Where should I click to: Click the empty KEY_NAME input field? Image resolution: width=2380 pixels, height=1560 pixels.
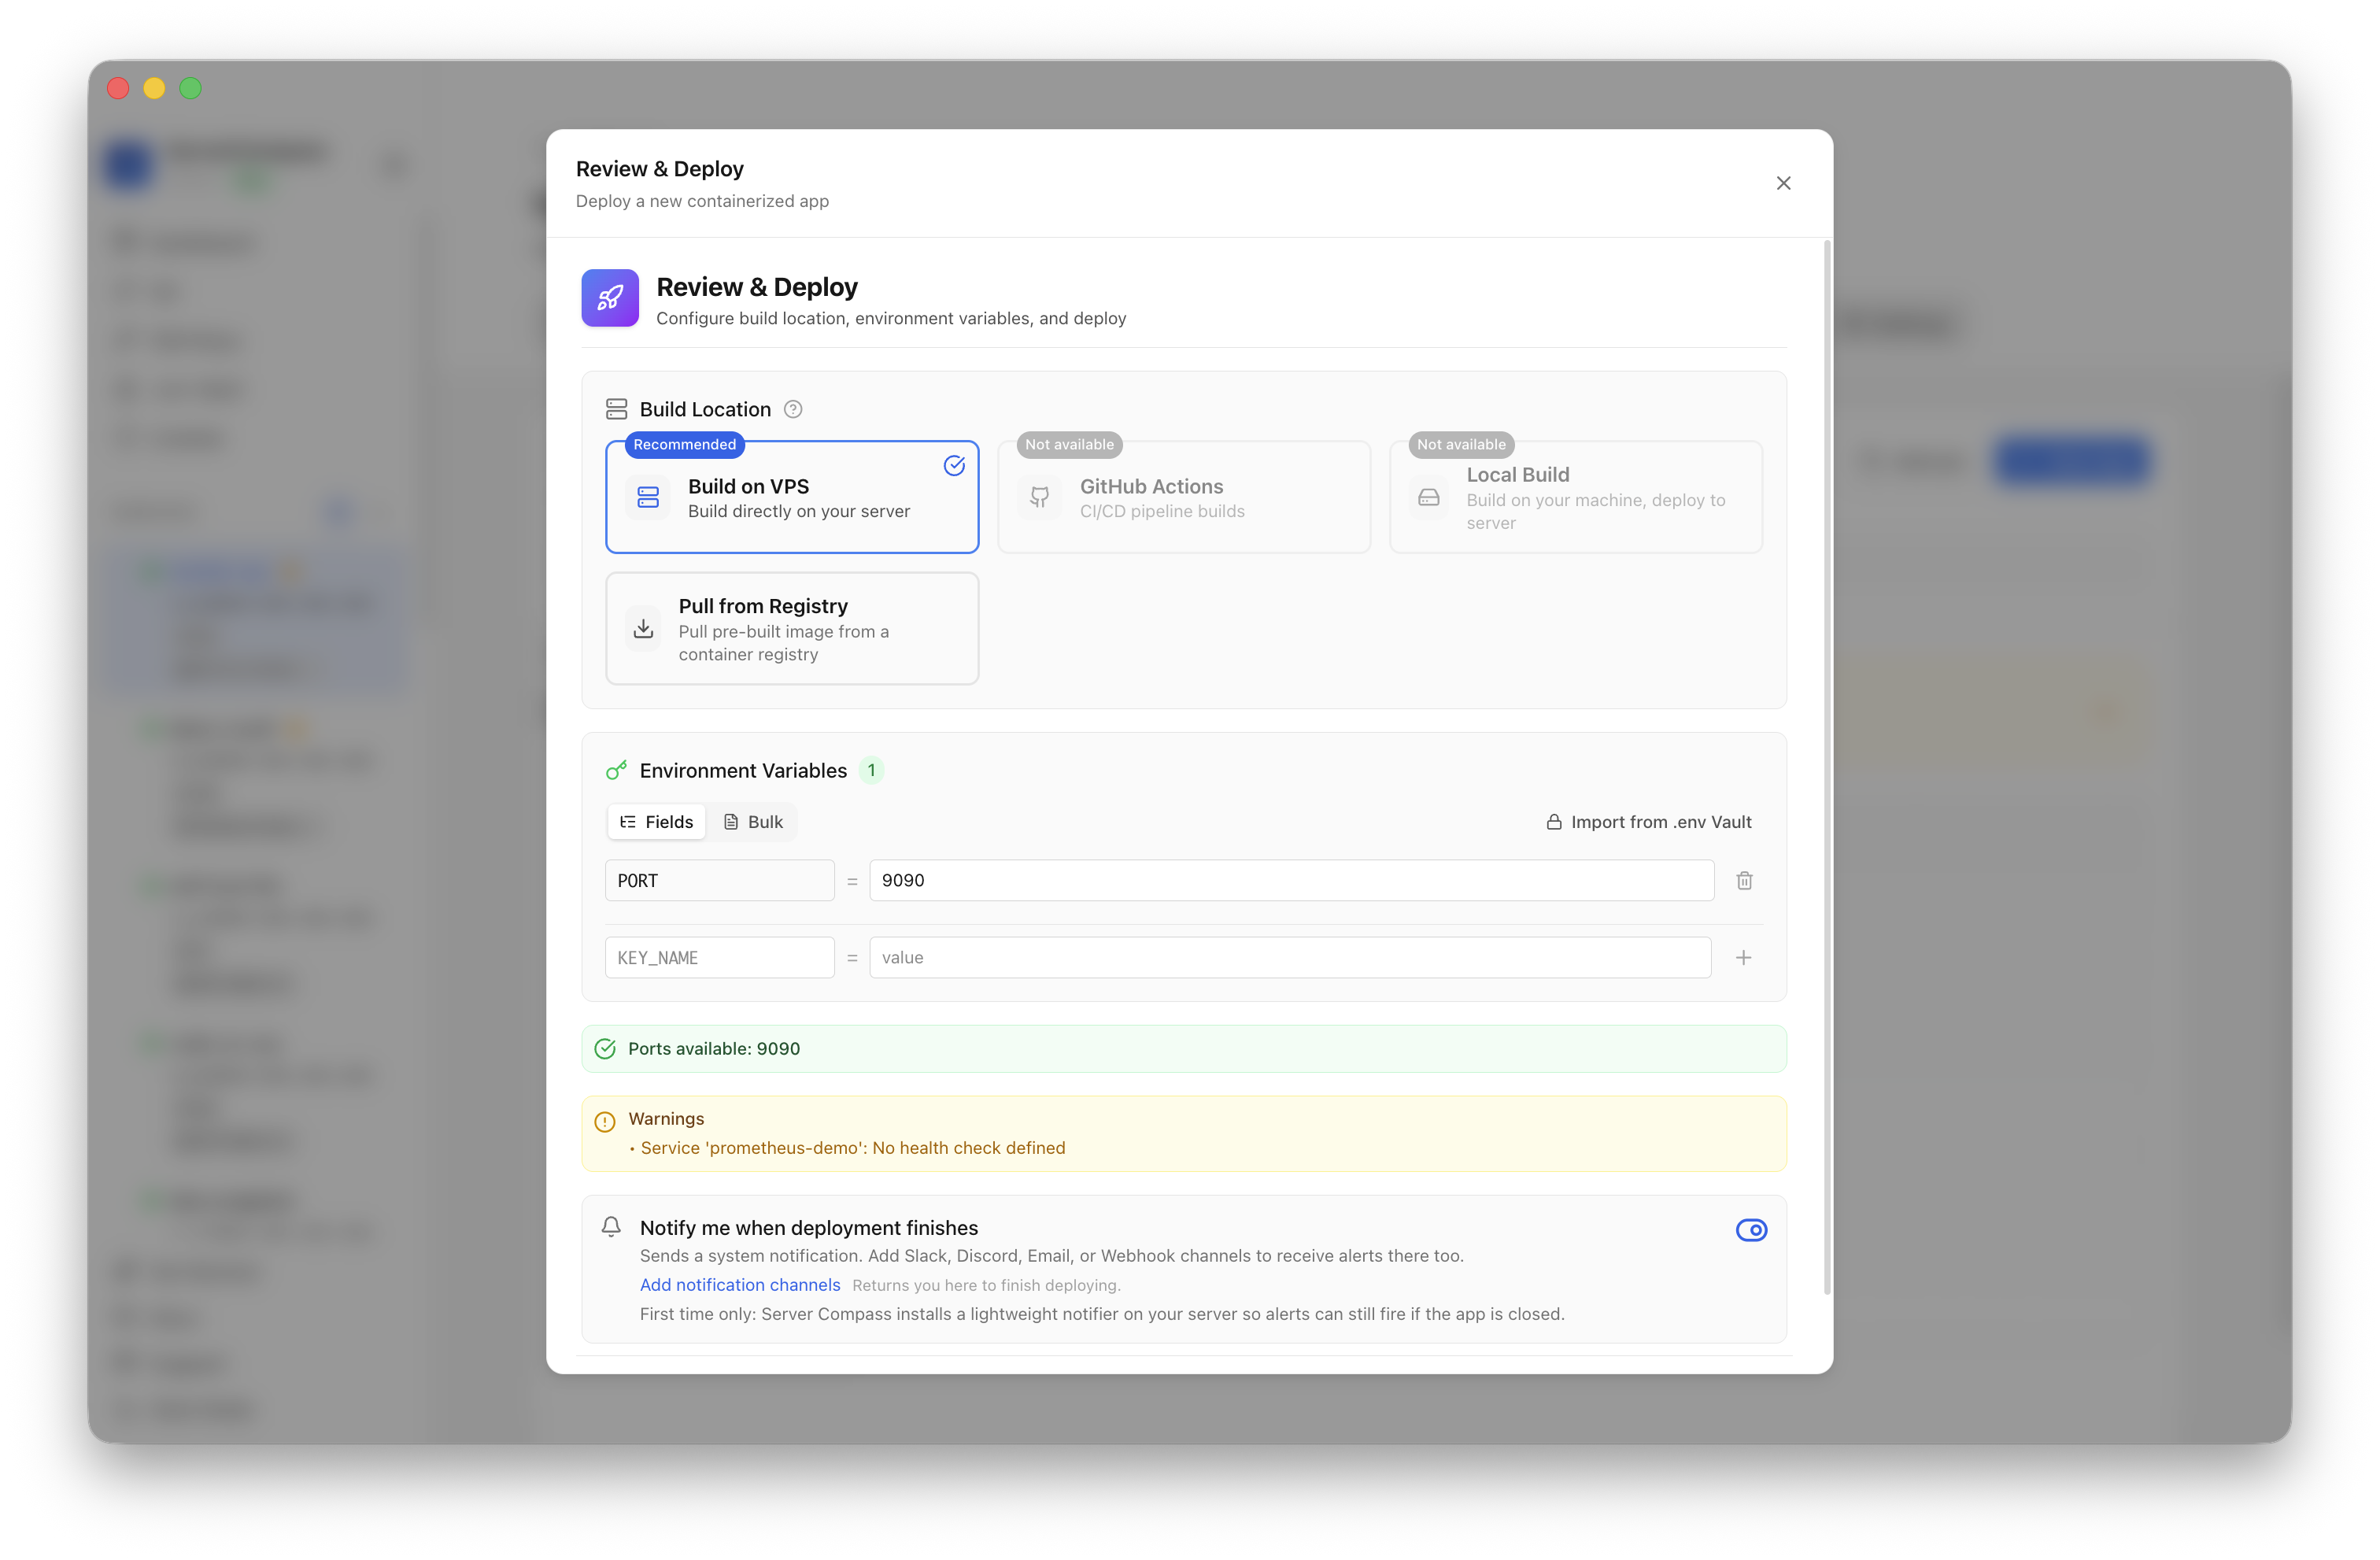point(720,958)
